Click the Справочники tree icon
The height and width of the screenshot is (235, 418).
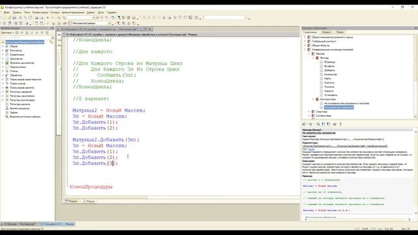pyautogui.click(x=7, y=55)
